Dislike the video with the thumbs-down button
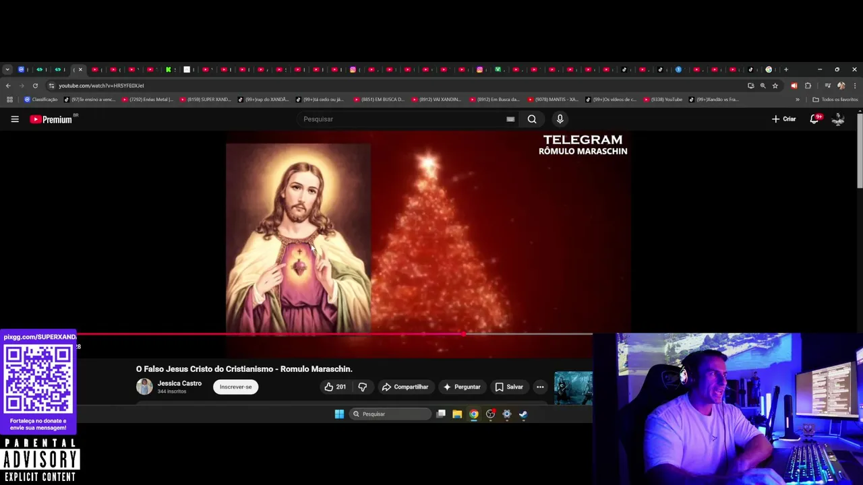863x485 pixels. coord(363,387)
